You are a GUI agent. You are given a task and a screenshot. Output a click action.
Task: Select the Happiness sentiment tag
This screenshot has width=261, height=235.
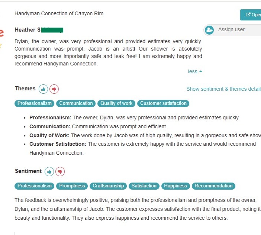tap(175, 186)
